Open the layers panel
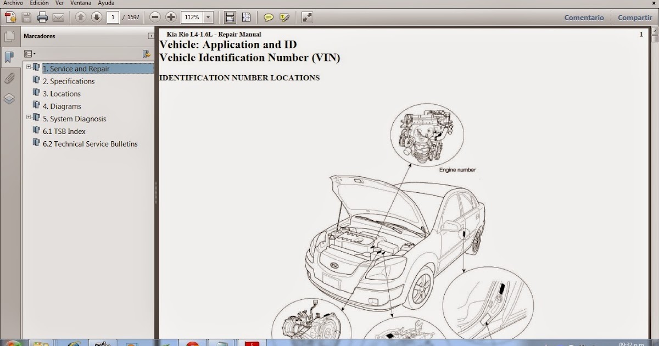 click(9, 99)
